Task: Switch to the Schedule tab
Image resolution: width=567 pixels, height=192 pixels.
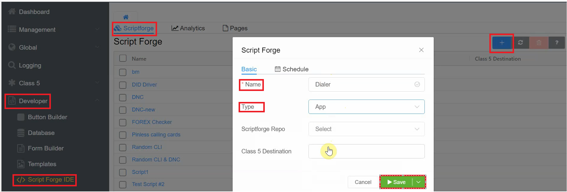Action: [292, 69]
